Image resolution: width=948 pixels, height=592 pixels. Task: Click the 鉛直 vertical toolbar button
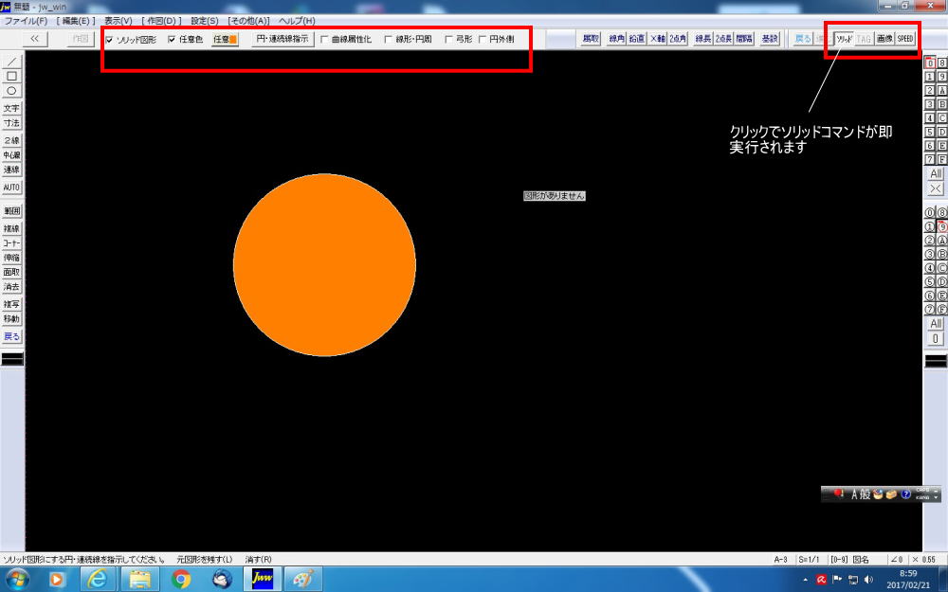click(637, 39)
